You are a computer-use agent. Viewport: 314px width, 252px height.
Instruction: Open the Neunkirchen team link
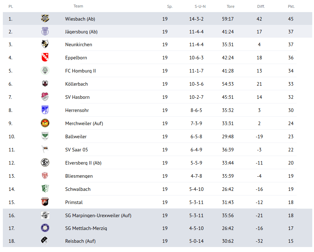tap(79, 44)
